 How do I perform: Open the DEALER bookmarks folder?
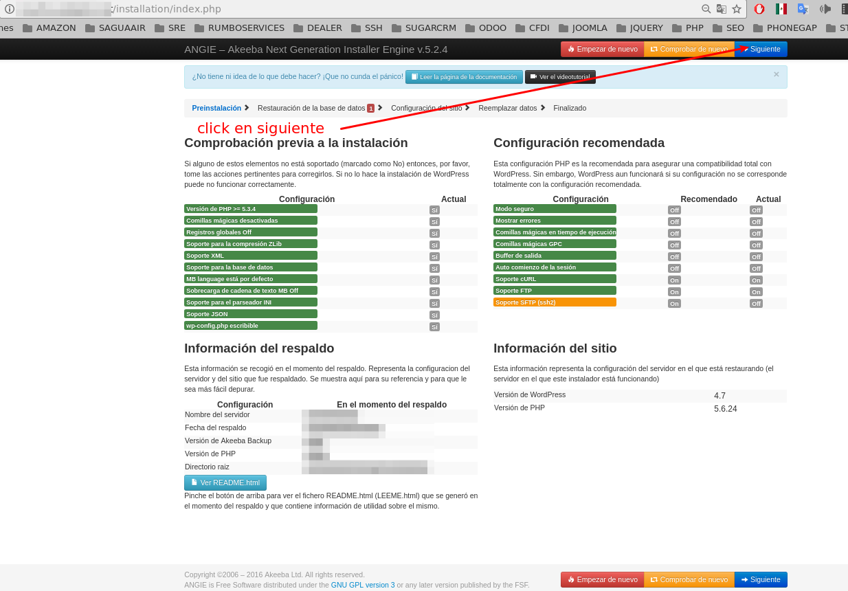click(317, 28)
